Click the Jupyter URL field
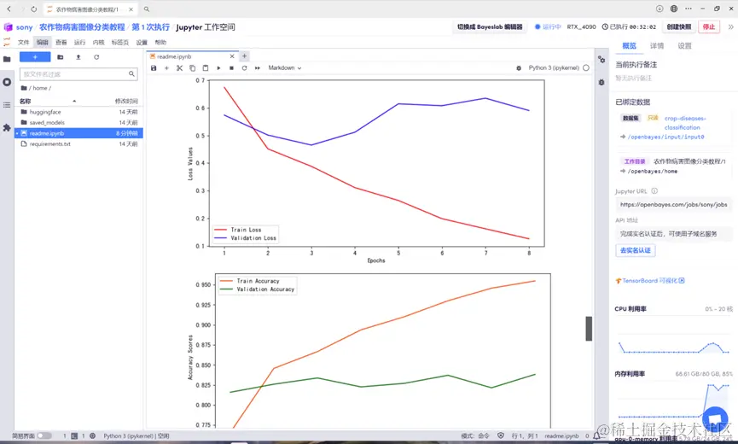The image size is (738, 444). pos(673,204)
